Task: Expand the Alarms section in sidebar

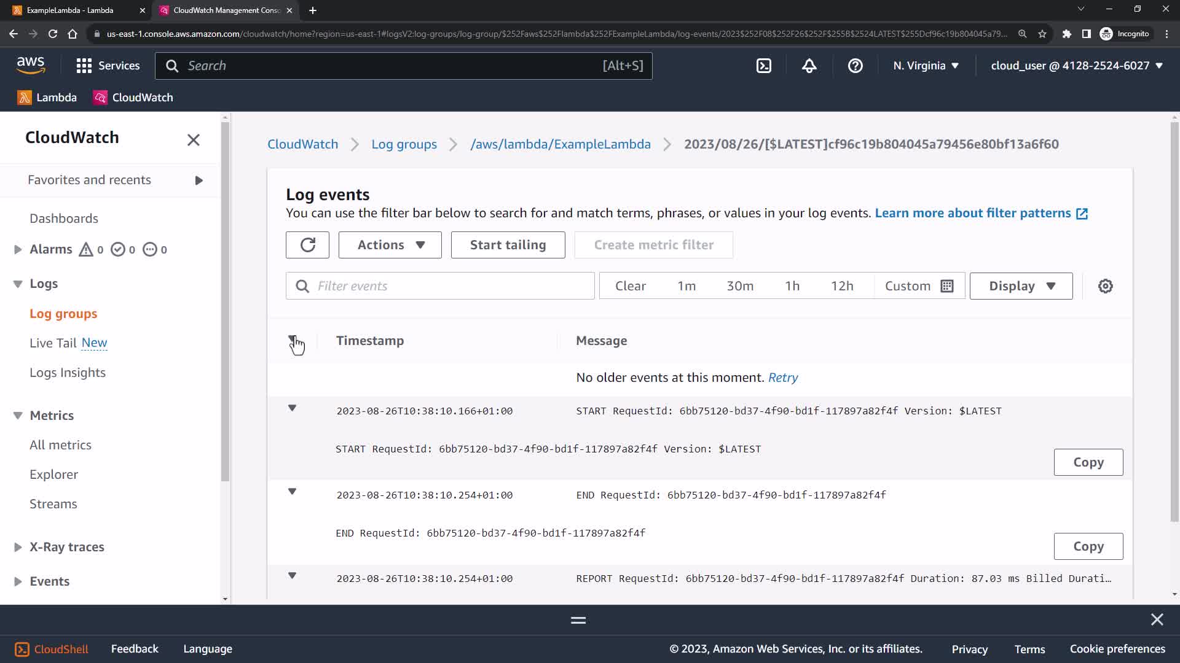Action: (18, 249)
